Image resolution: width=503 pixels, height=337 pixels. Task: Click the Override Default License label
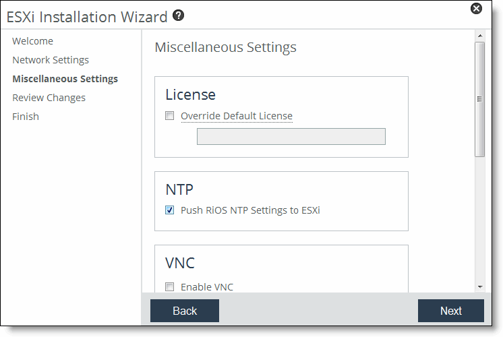coord(236,116)
